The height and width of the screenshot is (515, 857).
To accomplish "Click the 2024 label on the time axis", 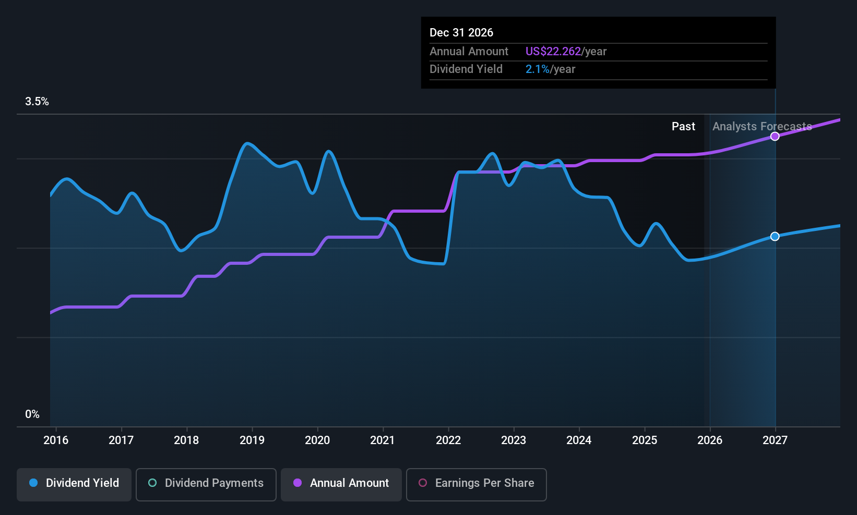I will pos(579,440).
